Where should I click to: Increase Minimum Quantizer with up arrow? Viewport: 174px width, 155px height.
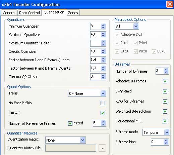[x=103, y=25]
